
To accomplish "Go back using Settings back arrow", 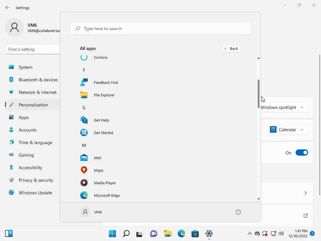I will pyautogui.click(x=8, y=8).
